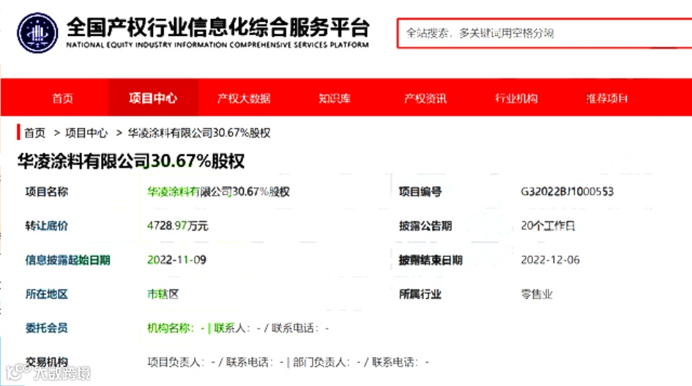Open the 首页 navigation tab

63,98
